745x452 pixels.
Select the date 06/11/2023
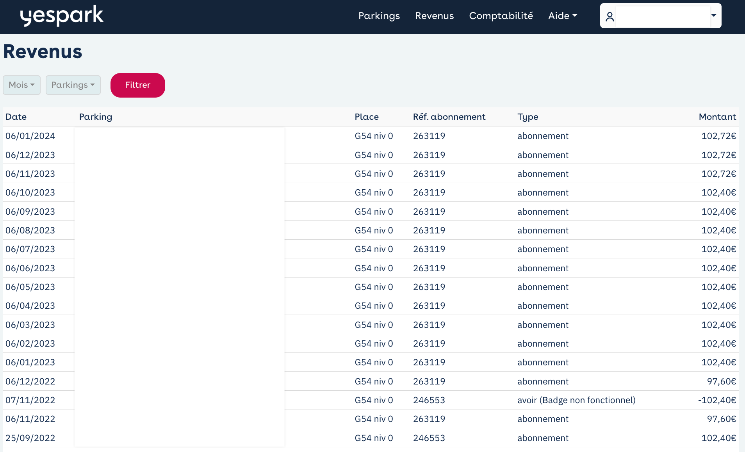click(x=30, y=174)
